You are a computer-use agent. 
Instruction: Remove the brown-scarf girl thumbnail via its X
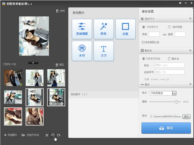41,110
